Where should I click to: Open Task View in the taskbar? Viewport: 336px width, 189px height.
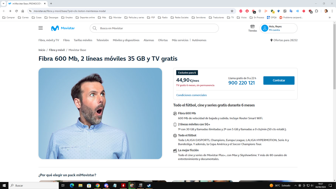click(x=63, y=185)
